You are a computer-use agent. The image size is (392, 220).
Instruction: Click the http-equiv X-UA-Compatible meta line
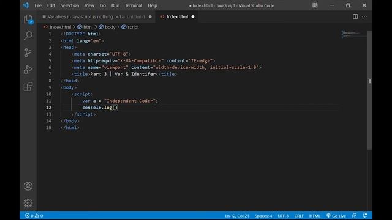coord(143,61)
